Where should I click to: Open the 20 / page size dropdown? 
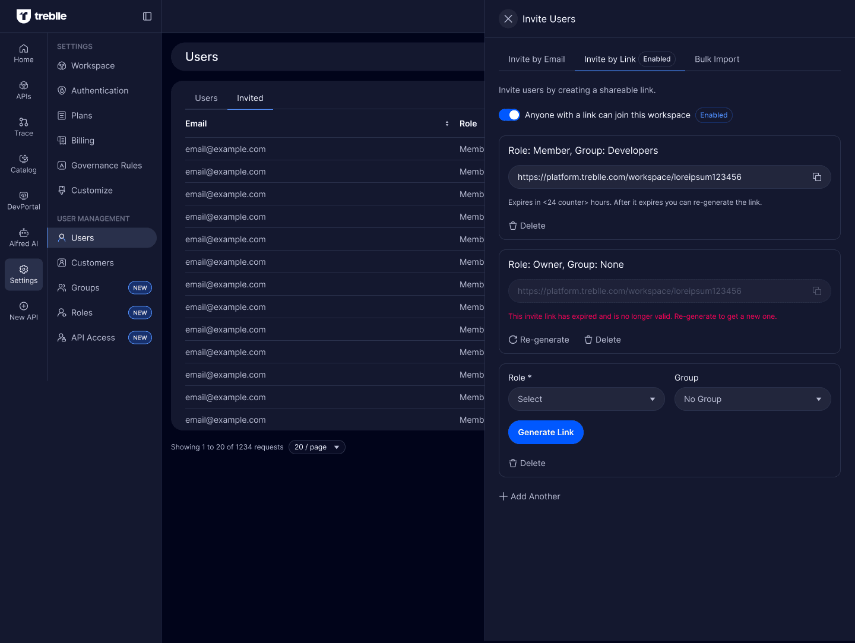pos(316,447)
